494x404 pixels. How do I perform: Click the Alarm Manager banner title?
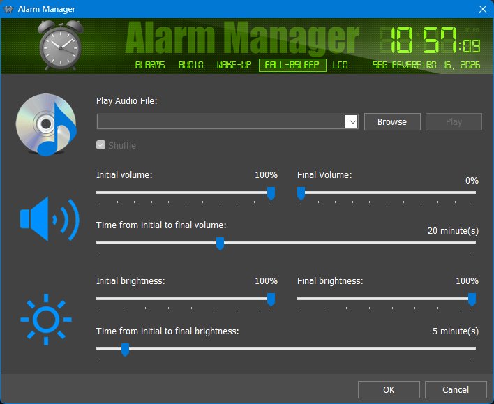click(242, 38)
